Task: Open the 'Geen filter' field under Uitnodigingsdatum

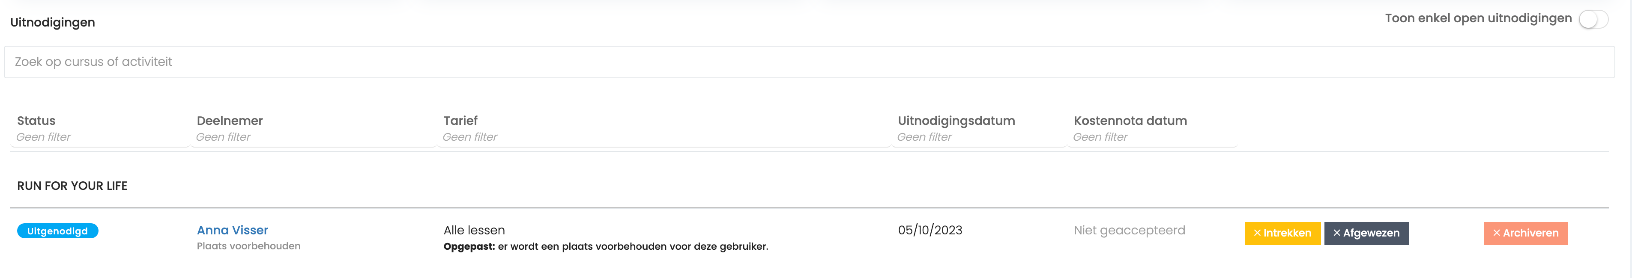Action: 978,137
